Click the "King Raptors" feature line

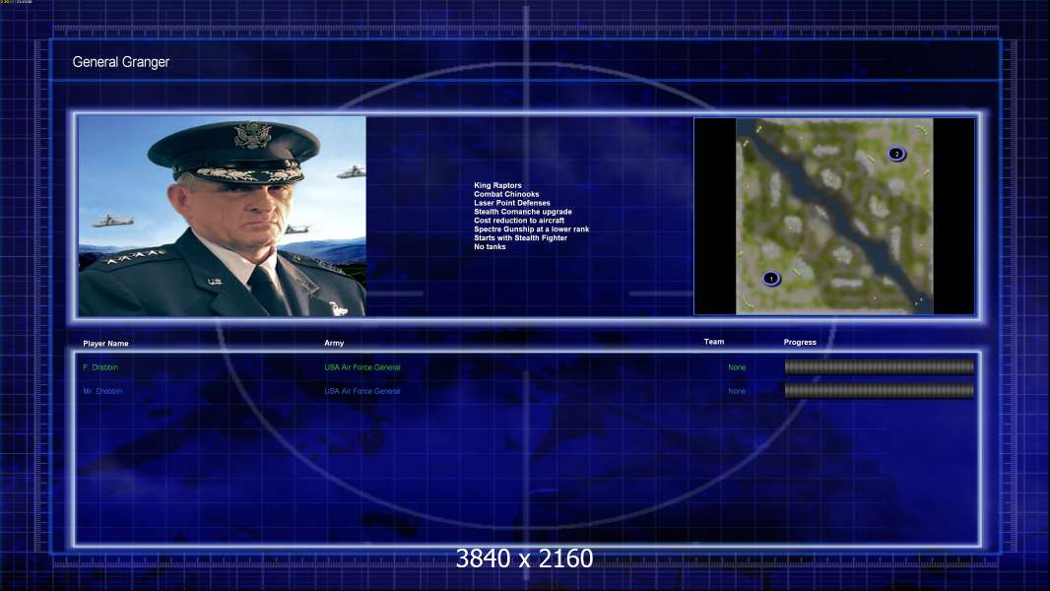point(497,185)
